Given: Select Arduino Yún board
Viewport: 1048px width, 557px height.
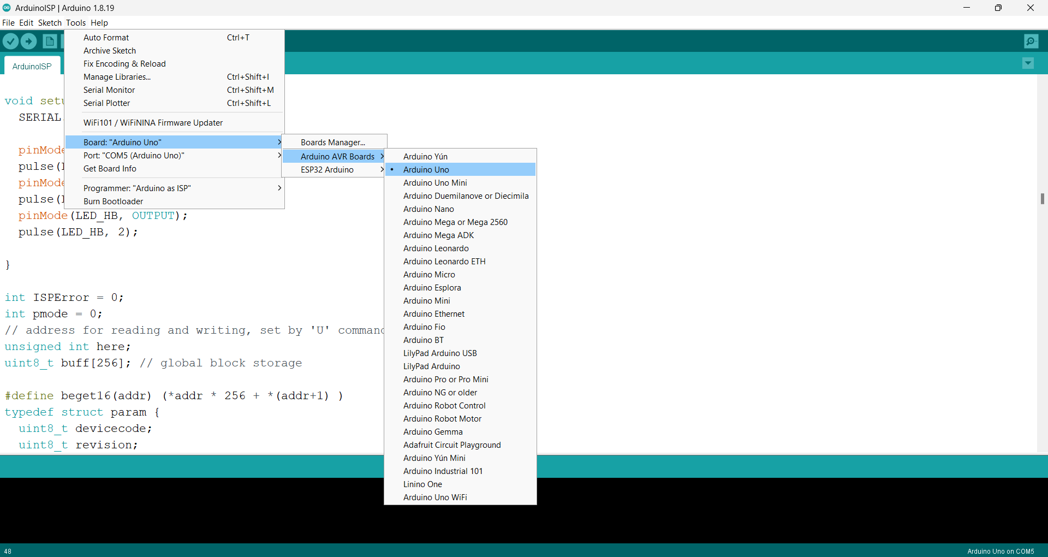Looking at the screenshot, I should (x=460, y=157).
